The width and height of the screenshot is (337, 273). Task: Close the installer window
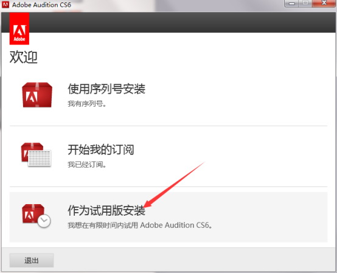pyautogui.click(x=324, y=3)
